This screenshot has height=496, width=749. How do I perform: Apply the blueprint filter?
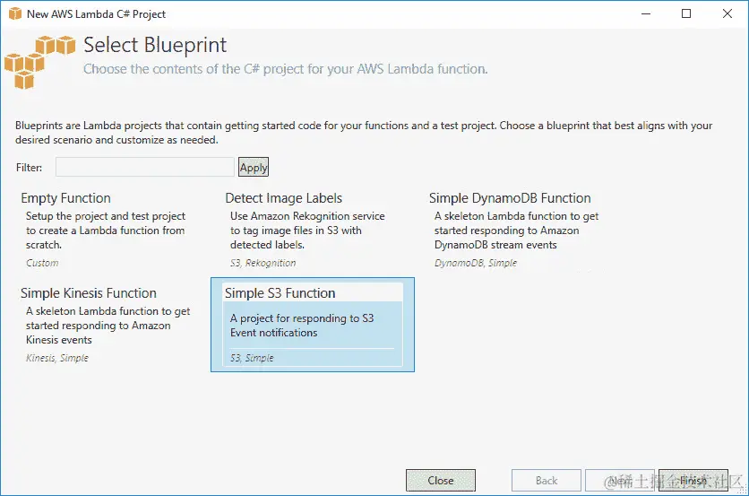coord(254,167)
